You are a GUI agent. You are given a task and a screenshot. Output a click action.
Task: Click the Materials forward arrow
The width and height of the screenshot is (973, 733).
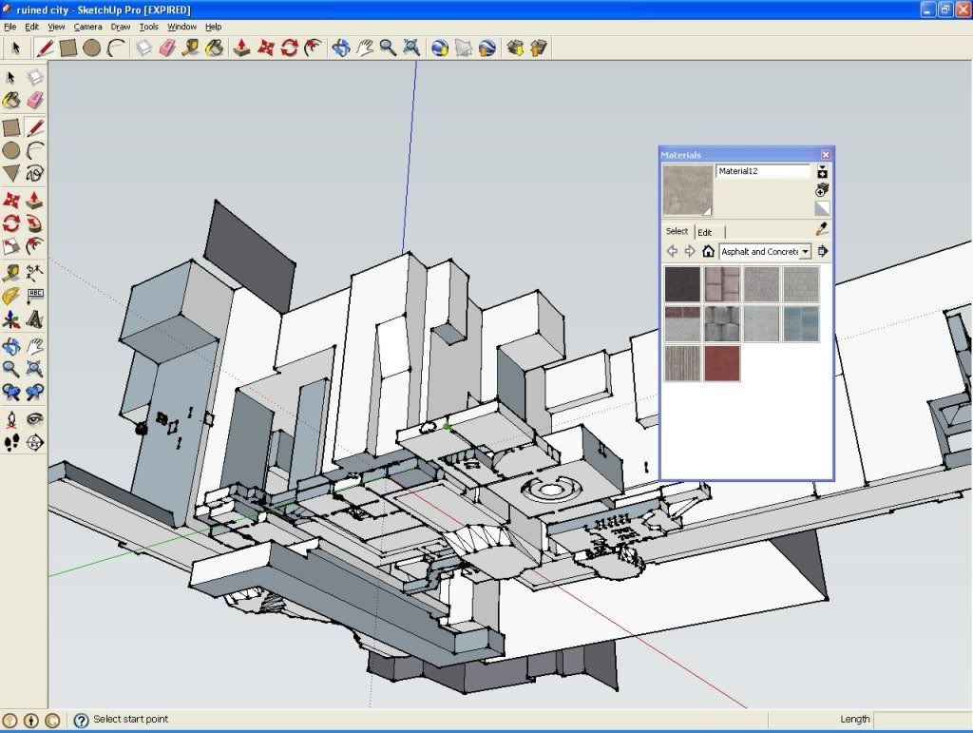pyautogui.click(x=690, y=251)
